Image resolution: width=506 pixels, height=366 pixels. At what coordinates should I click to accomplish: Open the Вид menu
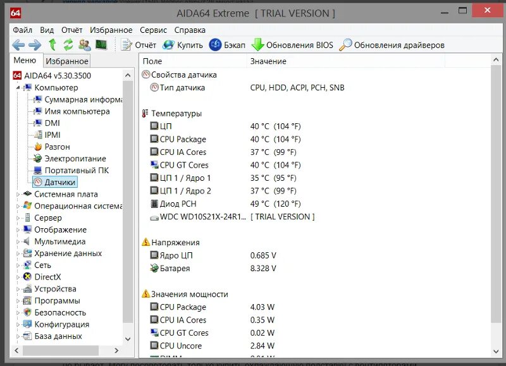pyautogui.click(x=47, y=30)
